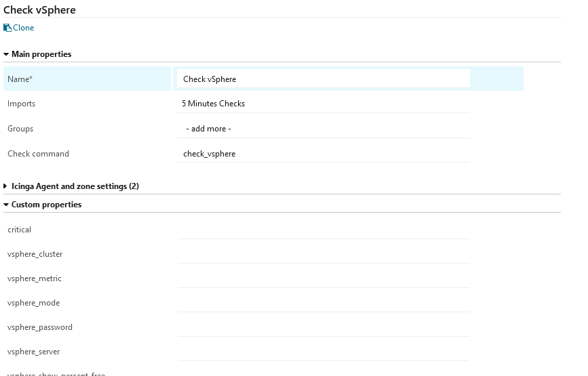The image size is (588, 376).
Task: Expand Icinga Agent and zone settings
Action: pyautogui.click(x=71, y=186)
